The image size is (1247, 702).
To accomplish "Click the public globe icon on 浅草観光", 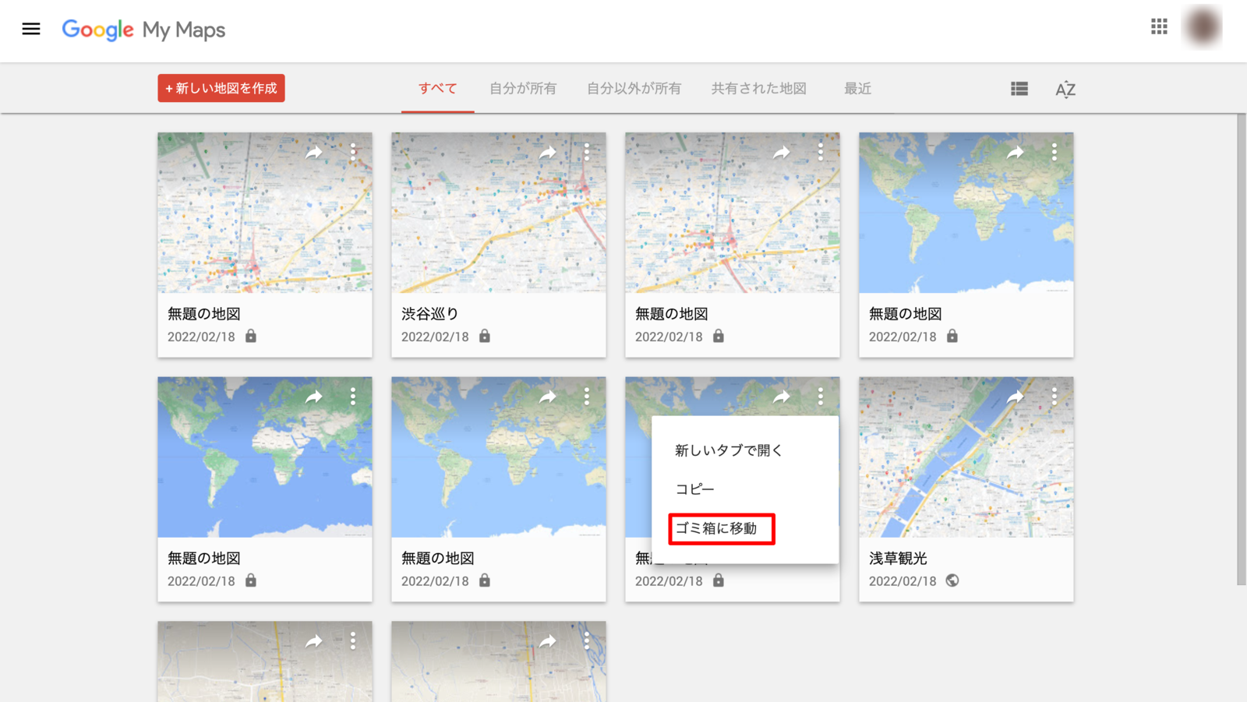I will pyautogui.click(x=952, y=580).
